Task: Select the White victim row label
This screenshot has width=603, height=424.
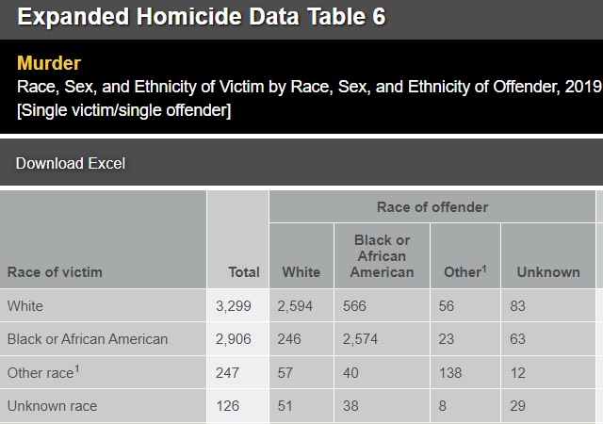Action: tap(25, 306)
